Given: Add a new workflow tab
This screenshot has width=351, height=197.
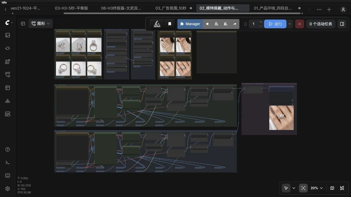Looking at the screenshot, I should pos(329,9).
